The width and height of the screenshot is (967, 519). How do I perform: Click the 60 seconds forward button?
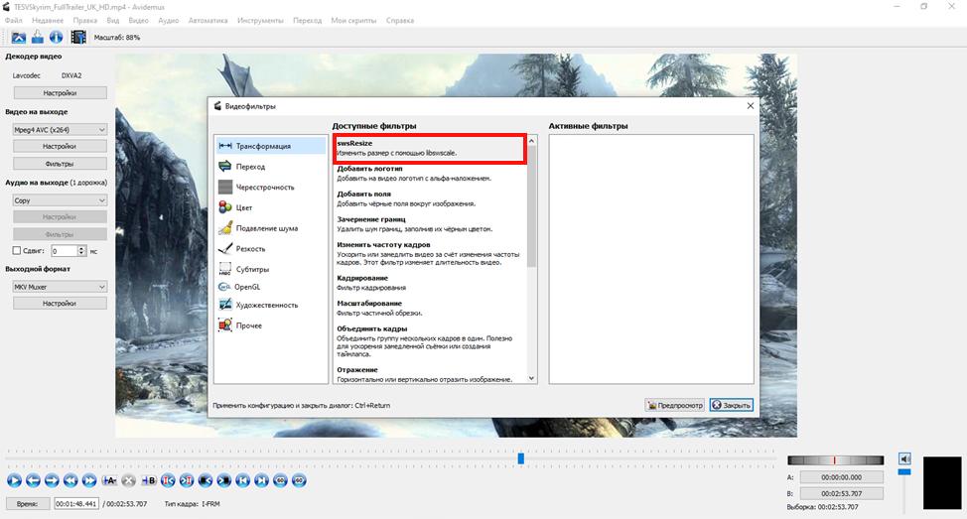299,480
